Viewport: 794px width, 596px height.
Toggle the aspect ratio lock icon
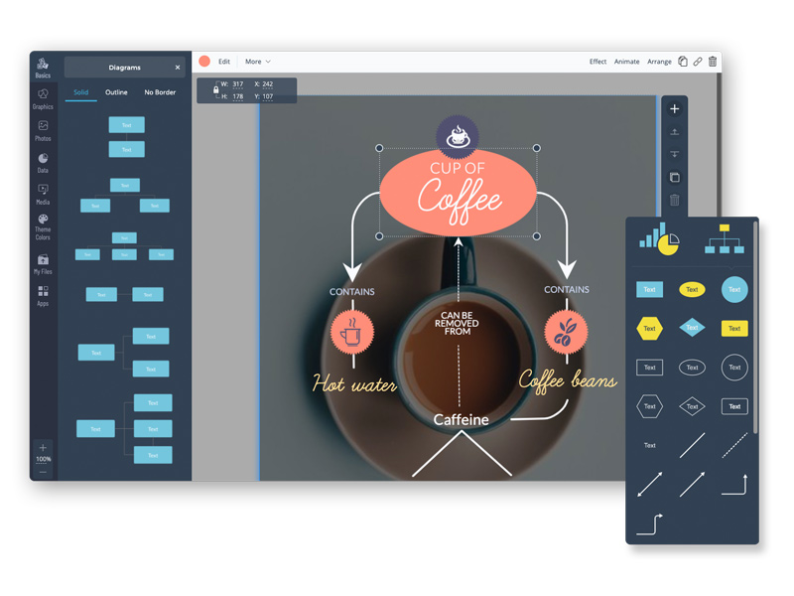[215, 90]
